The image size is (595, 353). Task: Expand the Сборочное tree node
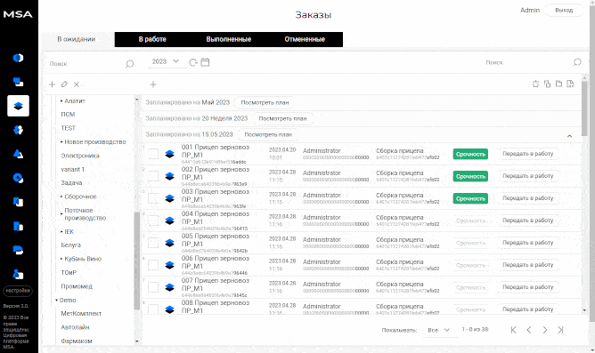61,197
